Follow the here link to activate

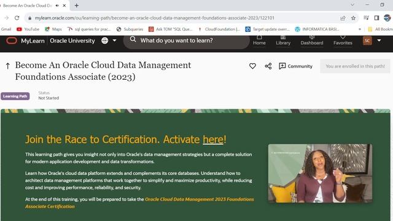click(x=213, y=139)
